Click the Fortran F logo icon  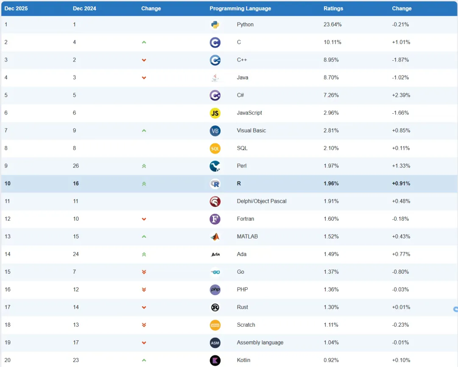pos(215,219)
